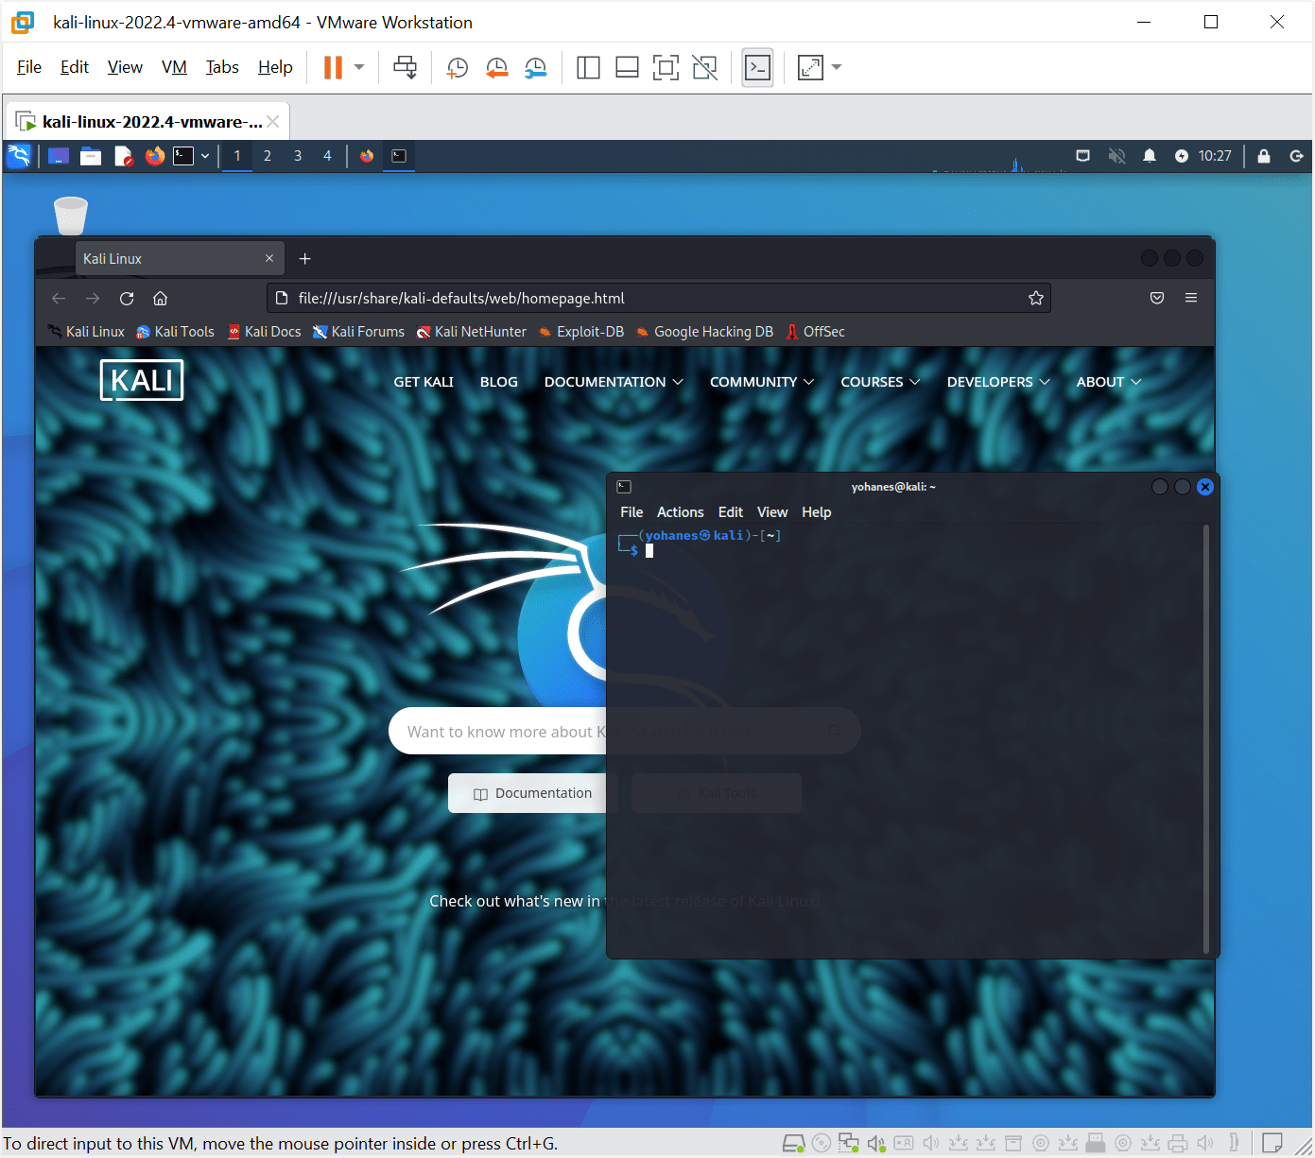Open the Trash icon on the desktop
1315x1158 pixels.
(71, 215)
